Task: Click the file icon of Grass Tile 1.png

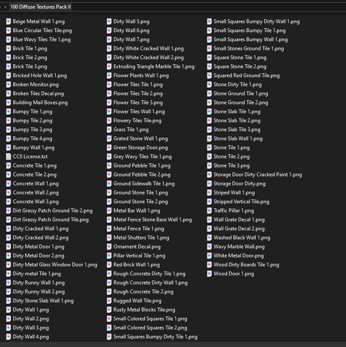Action: click(x=109, y=130)
